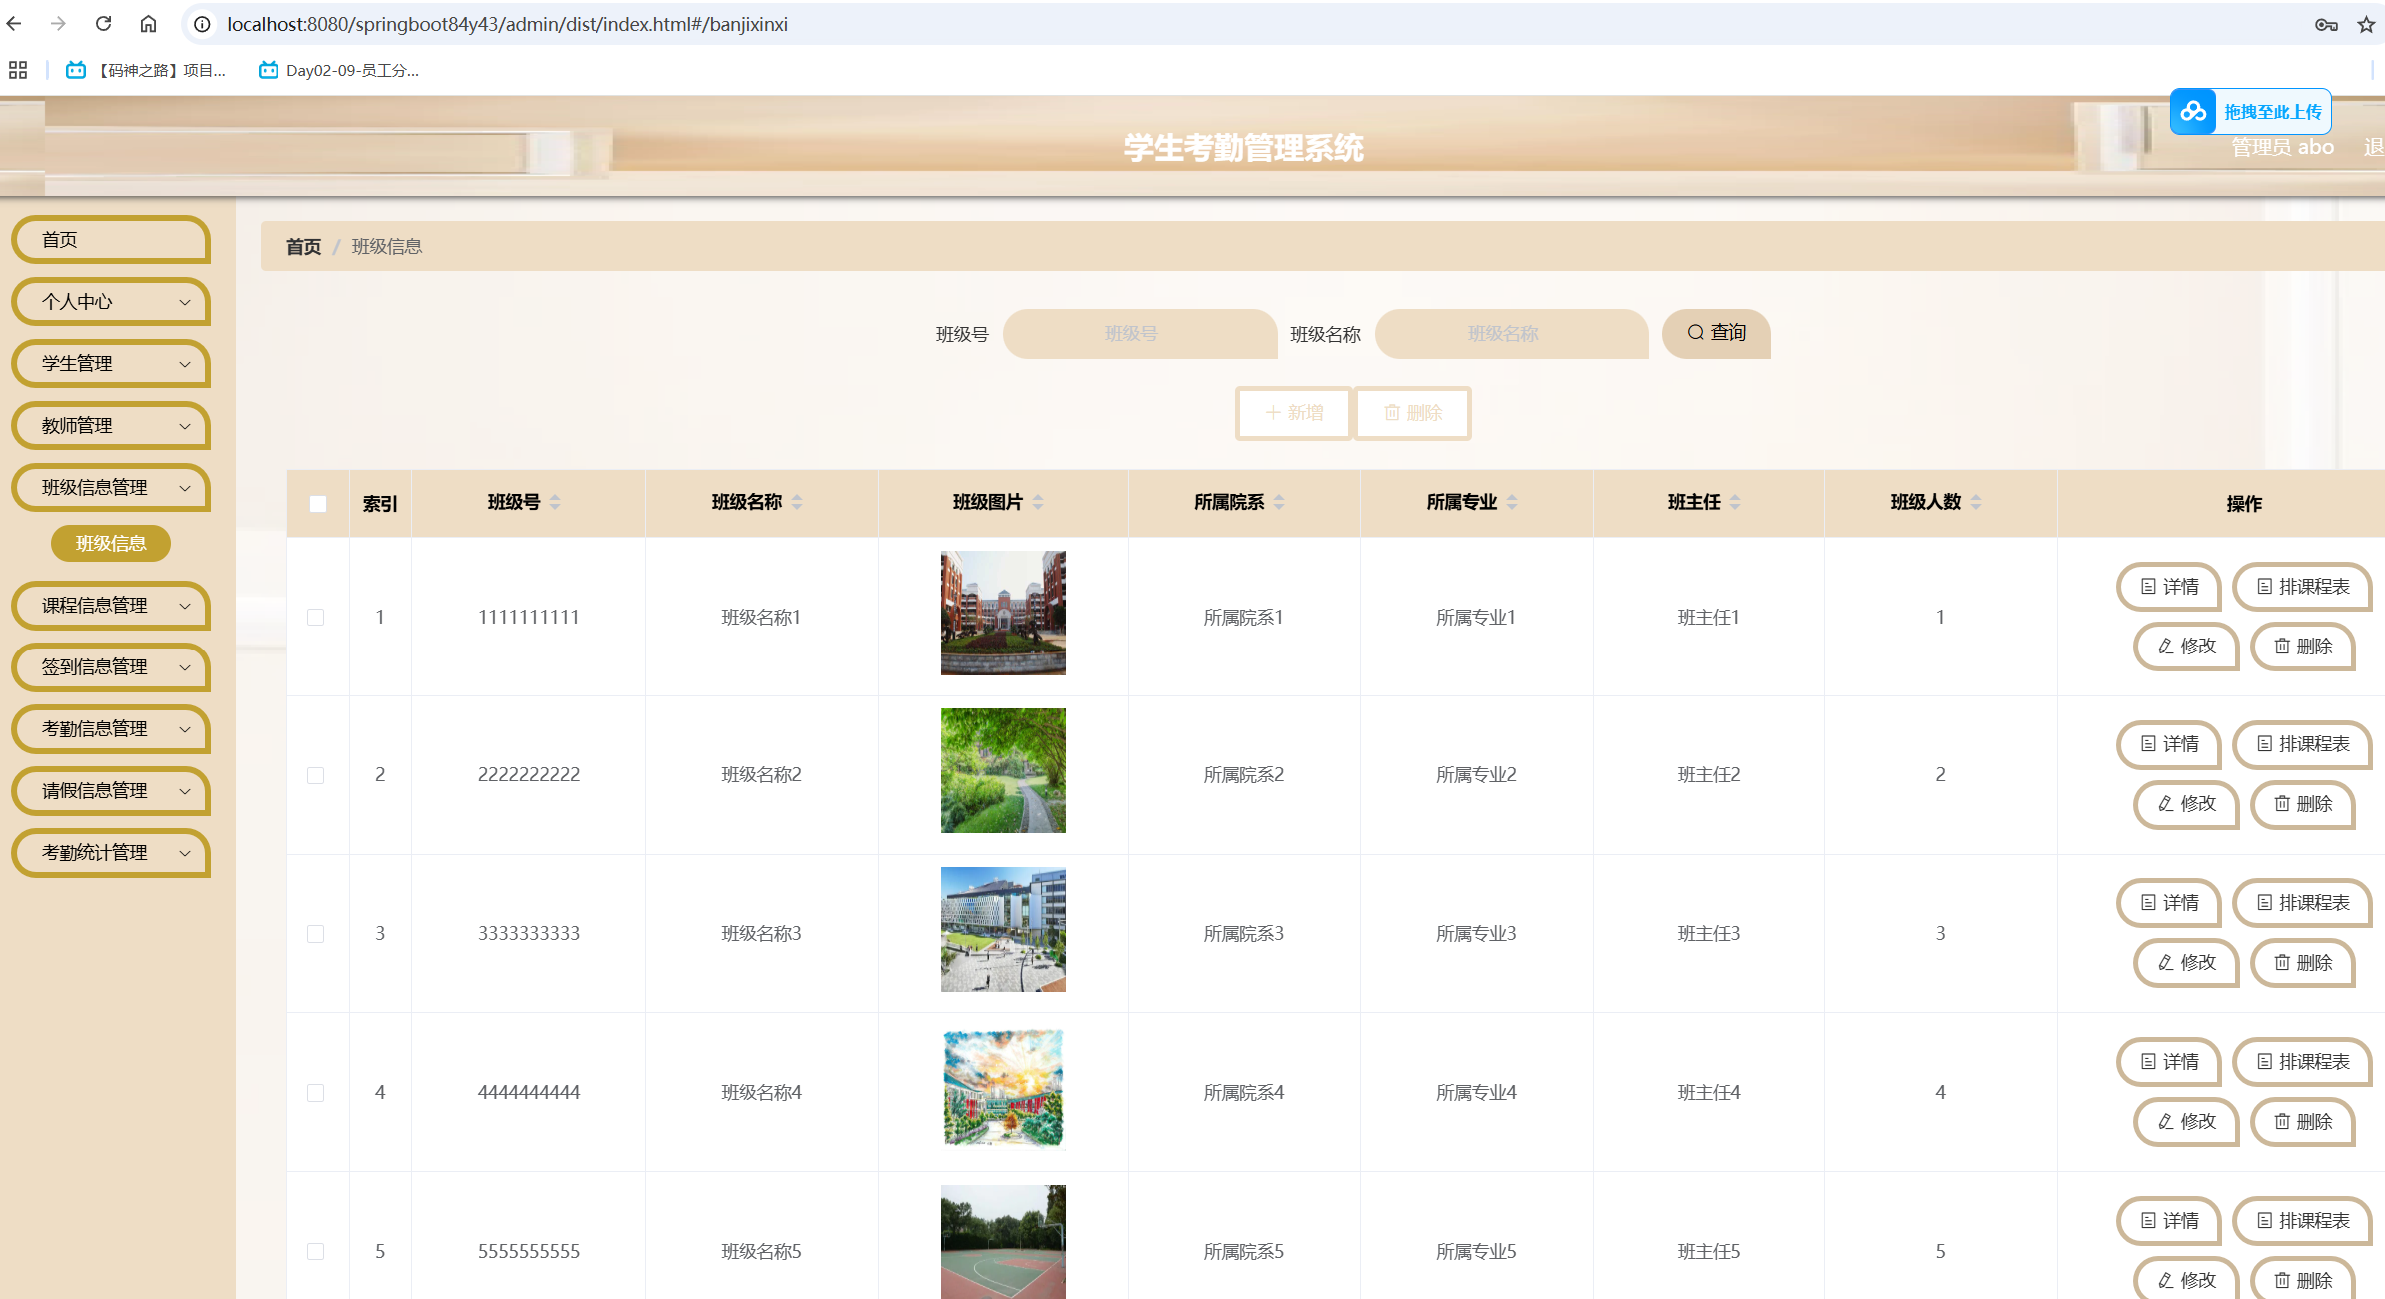Open the campus building thumbnail of row 1
The height and width of the screenshot is (1299, 2385).
(x=1003, y=613)
